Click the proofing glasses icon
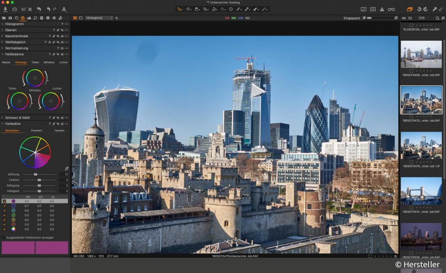Screen dimensions: 446x273 tap(391, 10)
